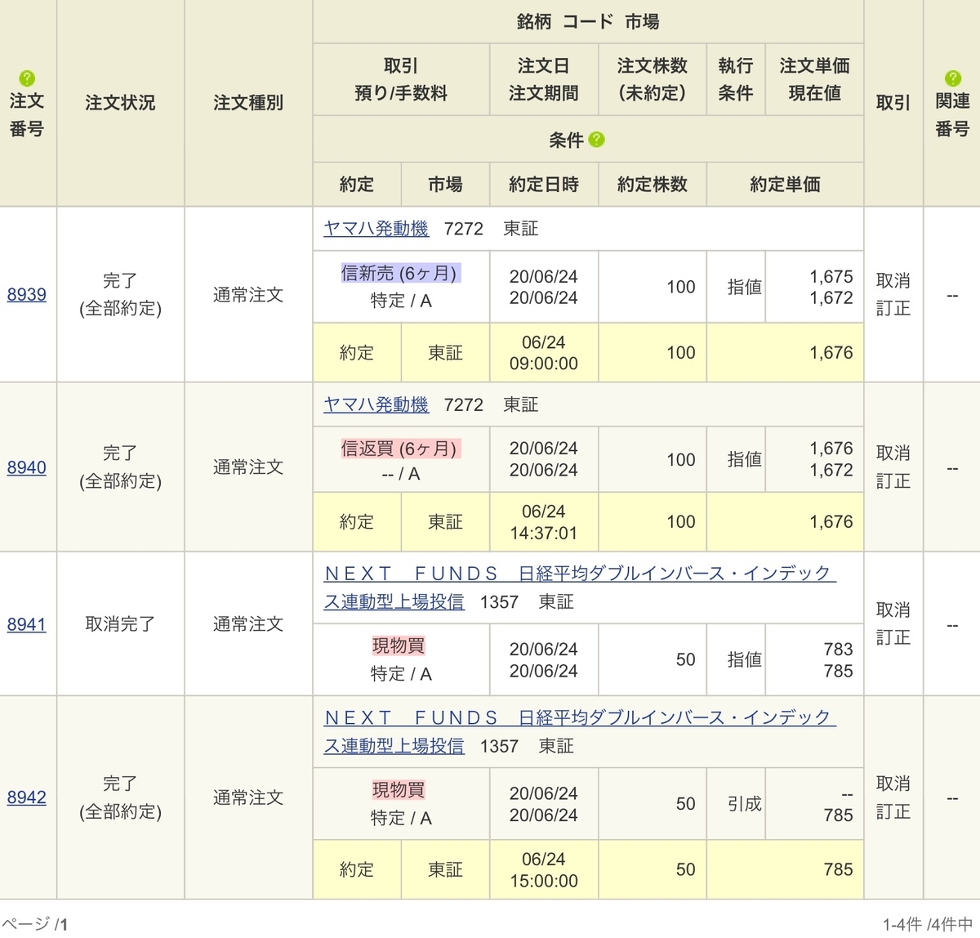Click help icon next to 条件
980x938 pixels.
click(x=596, y=140)
